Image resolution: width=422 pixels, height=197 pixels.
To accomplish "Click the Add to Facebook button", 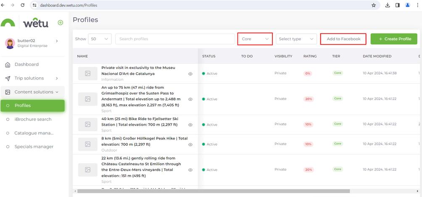I will 343,39.
